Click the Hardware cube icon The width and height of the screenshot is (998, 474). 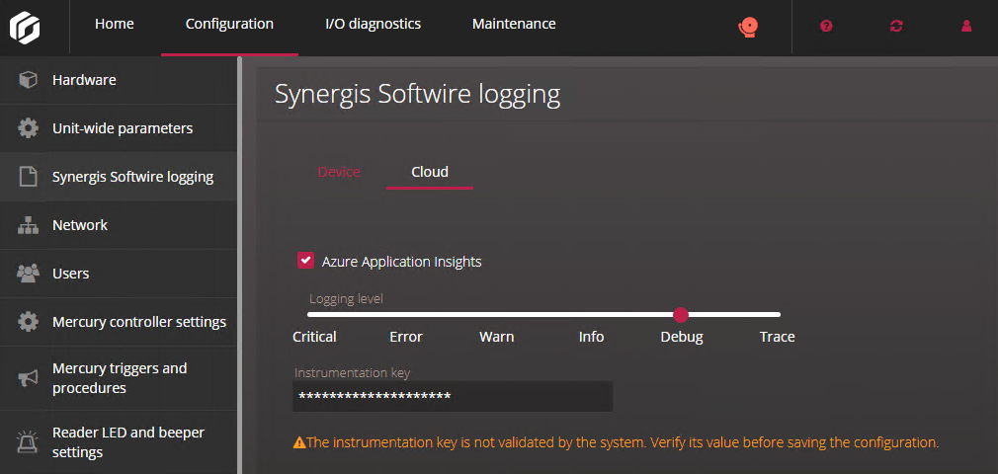pyautogui.click(x=28, y=80)
